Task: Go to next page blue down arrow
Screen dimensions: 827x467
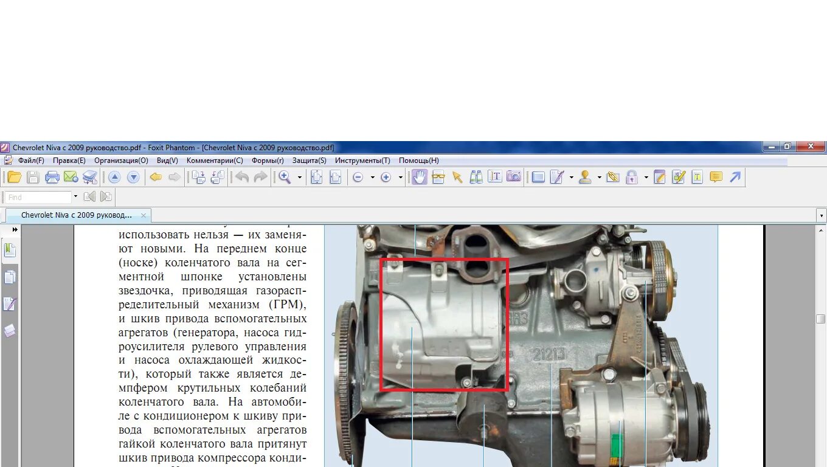Action: 133,177
